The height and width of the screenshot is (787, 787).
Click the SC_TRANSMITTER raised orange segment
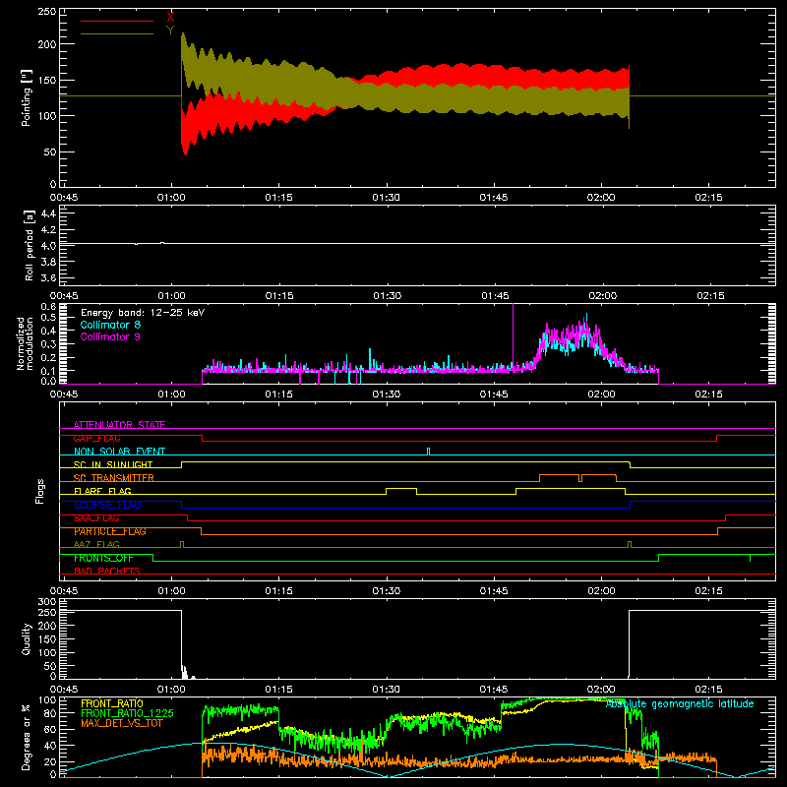[x=577, y=475]
